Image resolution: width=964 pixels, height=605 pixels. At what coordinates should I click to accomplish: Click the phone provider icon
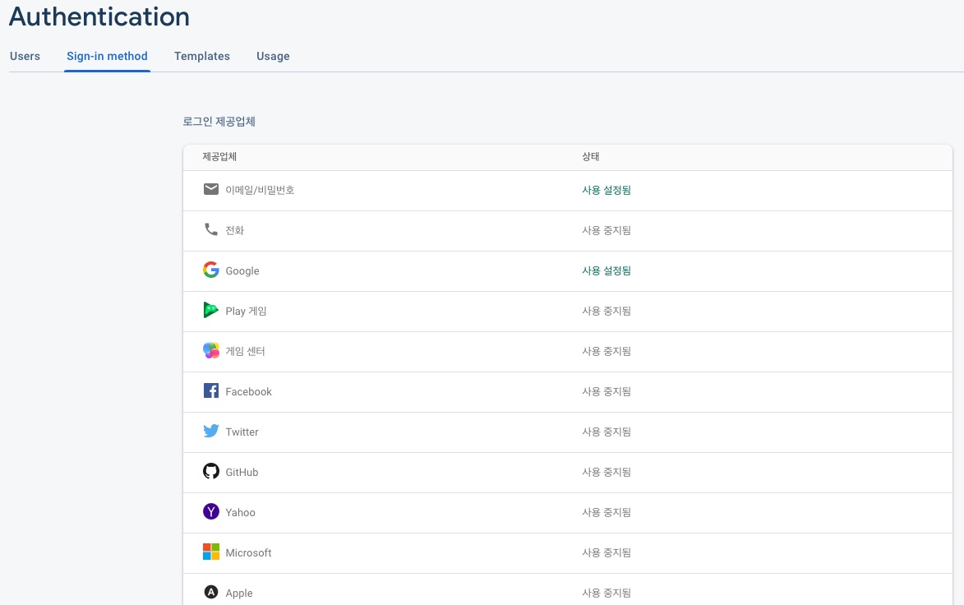211,230
